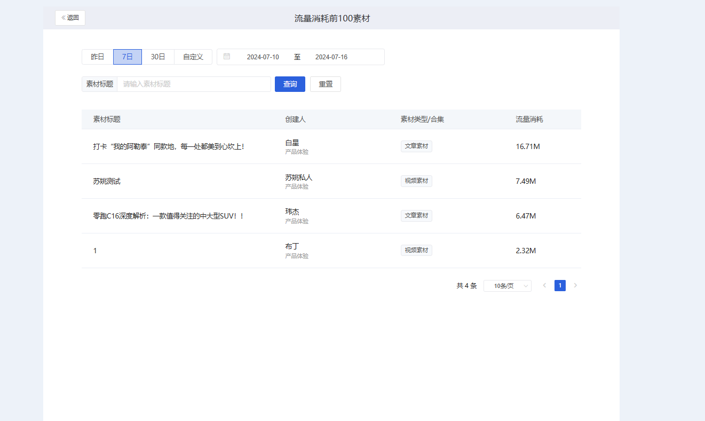The image size is (705, 421).
Task: Click the 素材标题 column header
Action: pyautogui.click(x=107, y=119)
